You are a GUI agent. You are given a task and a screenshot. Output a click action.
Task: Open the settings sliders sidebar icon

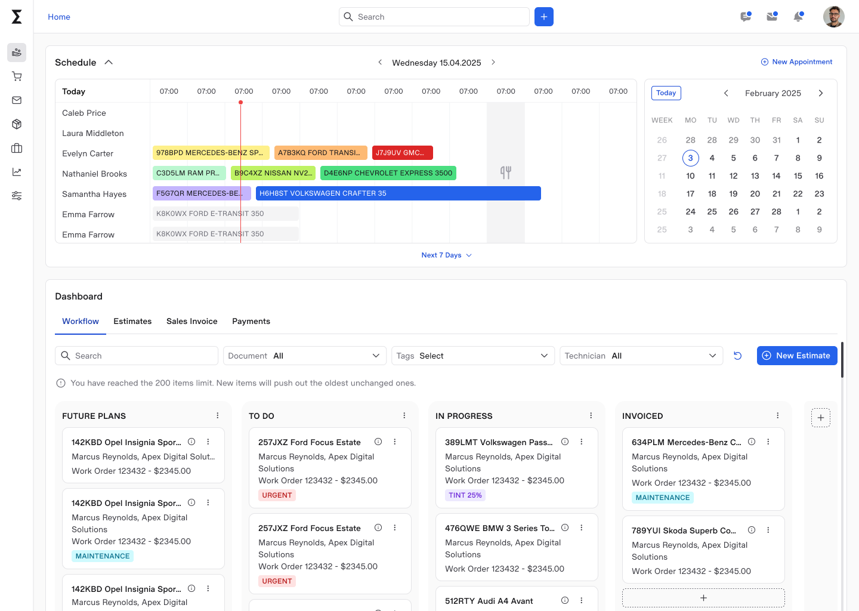pyautogui.click(x=17, y=196)
